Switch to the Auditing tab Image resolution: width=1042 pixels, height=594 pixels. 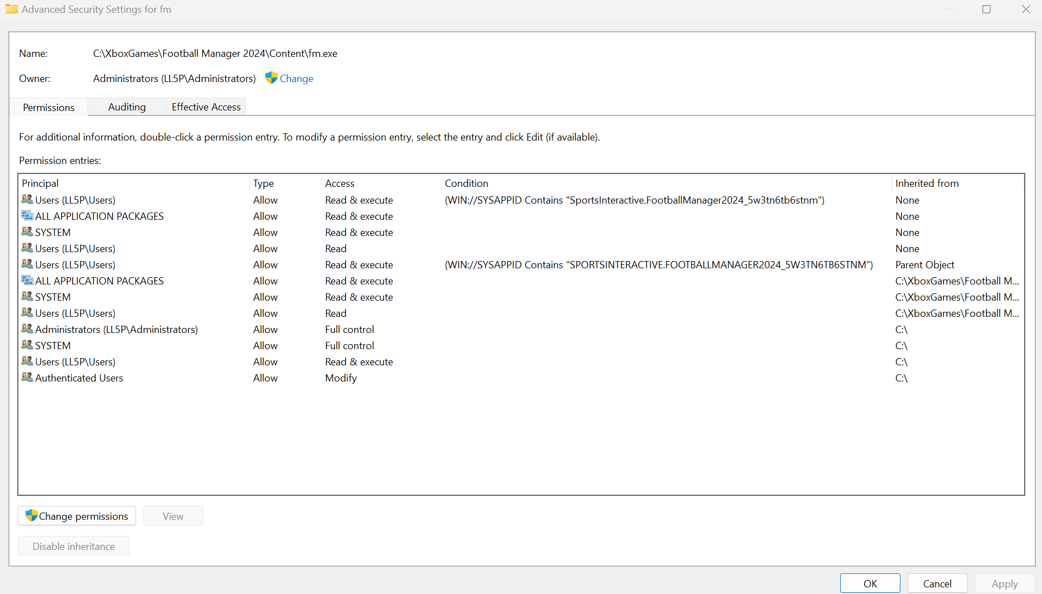127,107
